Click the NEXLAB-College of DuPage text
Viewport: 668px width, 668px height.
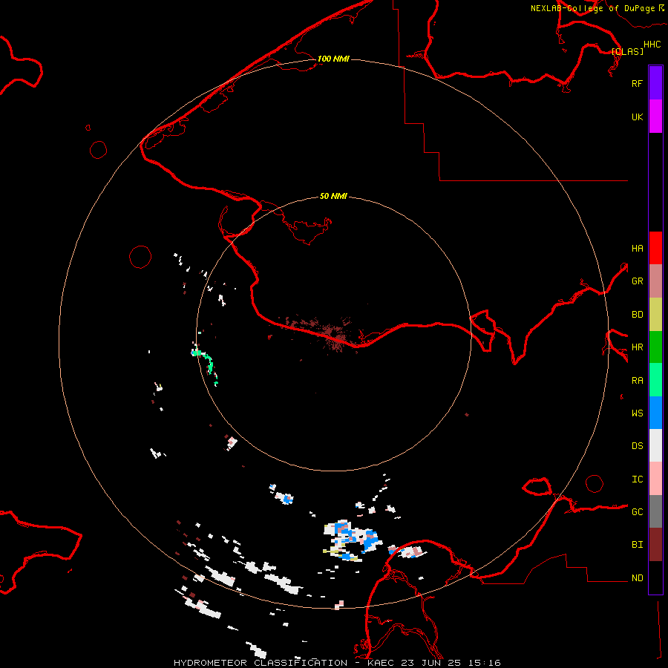592,8
